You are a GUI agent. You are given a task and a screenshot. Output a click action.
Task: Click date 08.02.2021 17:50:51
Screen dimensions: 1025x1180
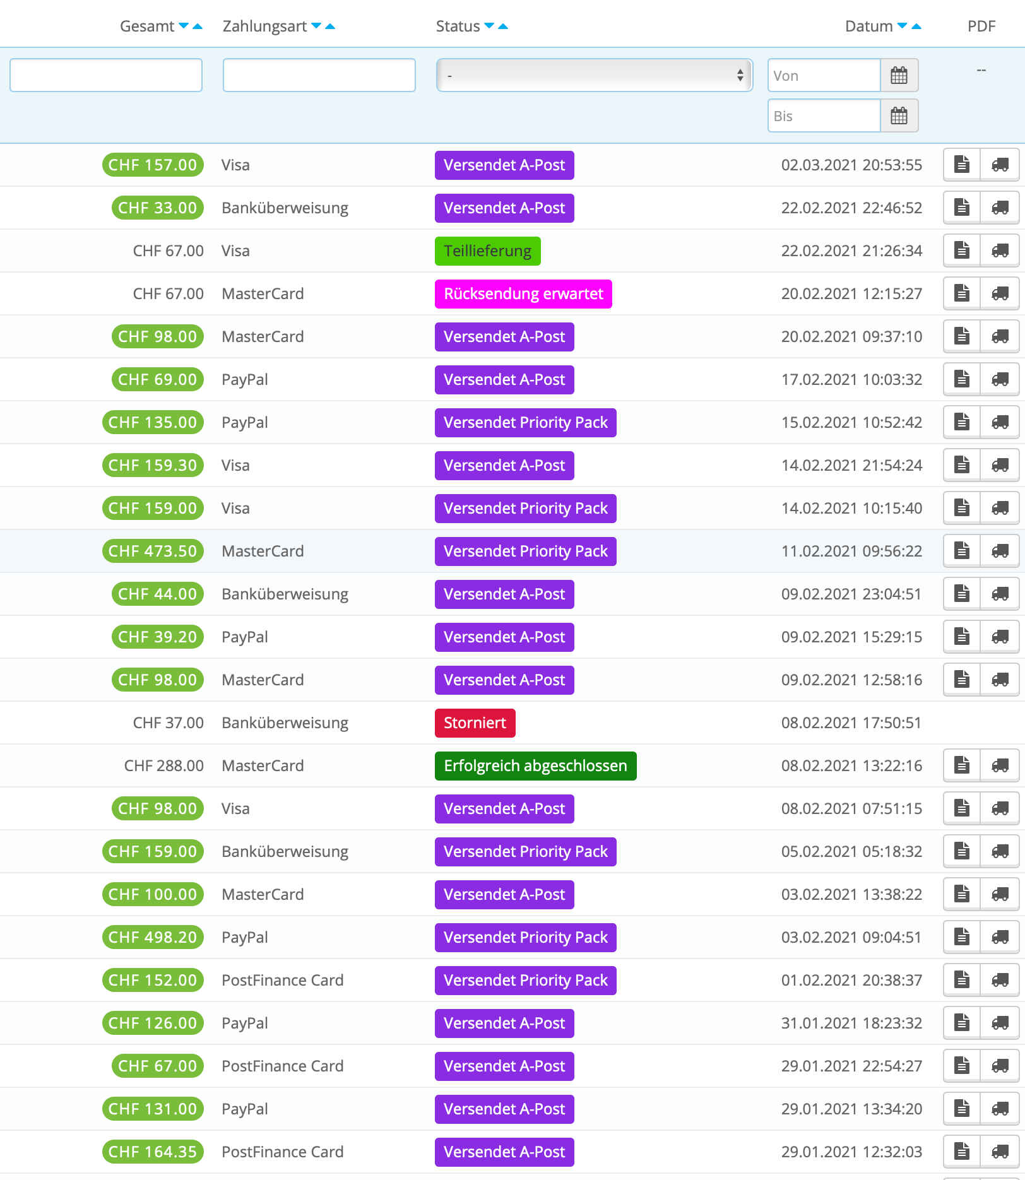click(x=851, y=723)
